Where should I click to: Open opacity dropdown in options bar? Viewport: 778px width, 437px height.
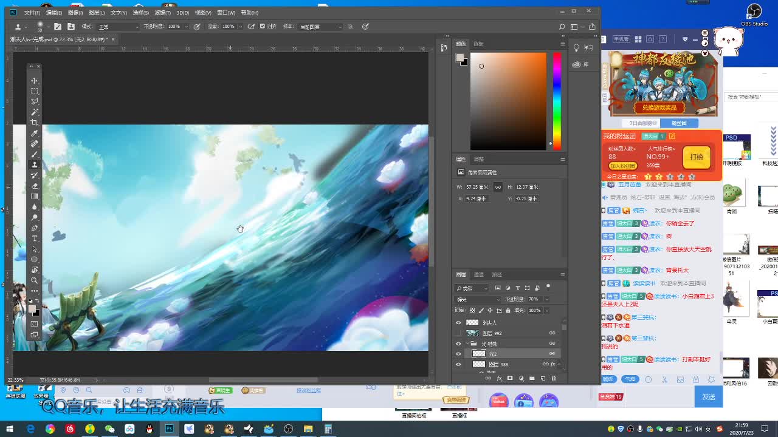(188, 27)
